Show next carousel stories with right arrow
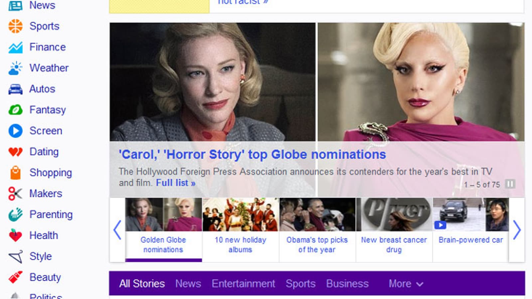Image resolution: width=532 pixels, height=299 pixels. 517,230
